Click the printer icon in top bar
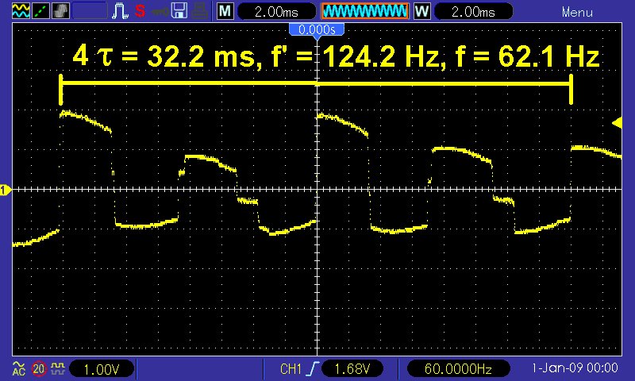 pyautogui.click(x=199, y=11)
